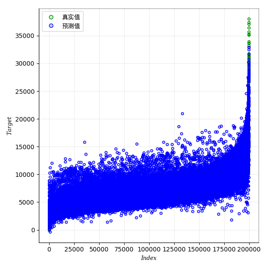The height and width of the screenshot is (268, 268).
Task: Click the 75000 x-axis tick label
Action: tap(124, 249)
